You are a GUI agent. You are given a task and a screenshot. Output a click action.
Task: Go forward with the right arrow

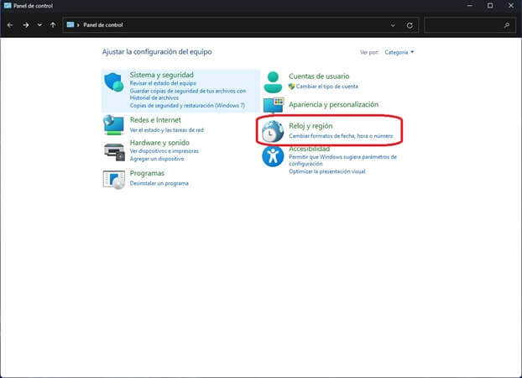[26, 25]
